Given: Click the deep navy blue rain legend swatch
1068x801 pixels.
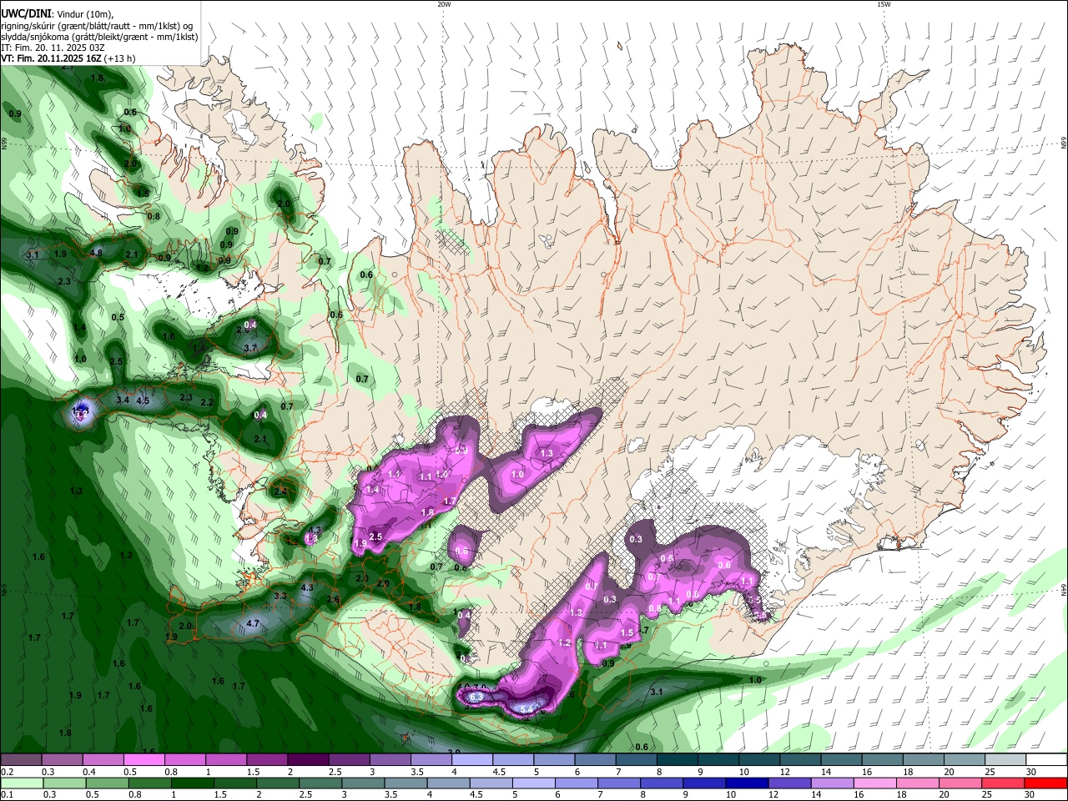Looking at the screenshot, I should (746, 783).
